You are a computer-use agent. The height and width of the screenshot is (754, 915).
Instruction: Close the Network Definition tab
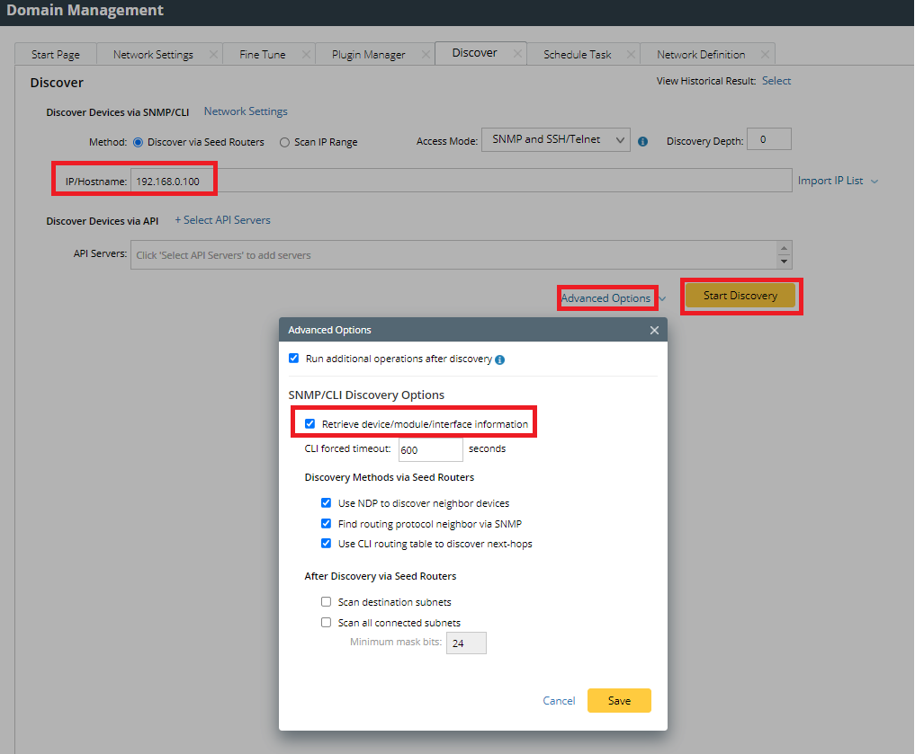765,54
